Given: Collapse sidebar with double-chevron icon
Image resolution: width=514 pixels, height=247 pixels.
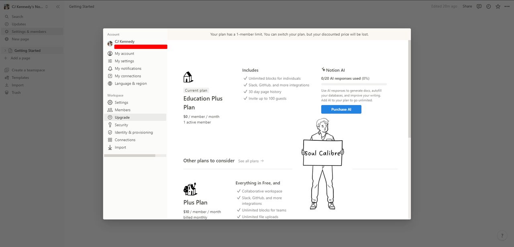Looking at the screenshot, I should pyautogui.click(x=58, y=6).
